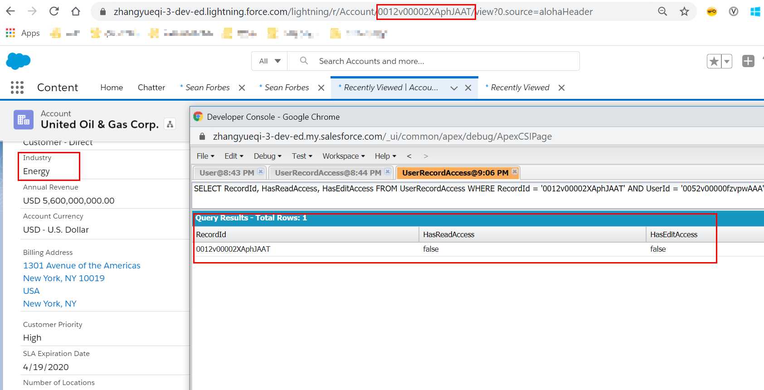The width and height of the screenshot is (764, 390).
Task: Close the last Recently Viewed tab
Action: pos(562,88)
